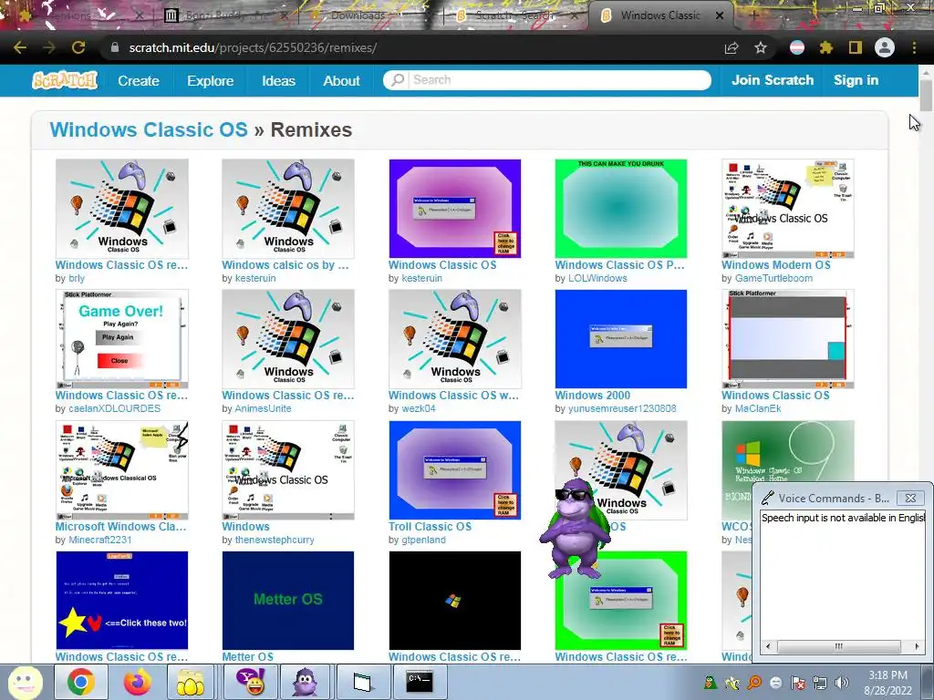This screenshot has width=934, height=700.
Task: Open Chrome's three-dot menu
Action: [x=914, y=47]
